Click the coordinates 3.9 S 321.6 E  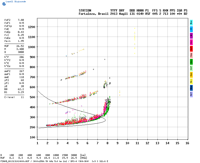point(100,161)
